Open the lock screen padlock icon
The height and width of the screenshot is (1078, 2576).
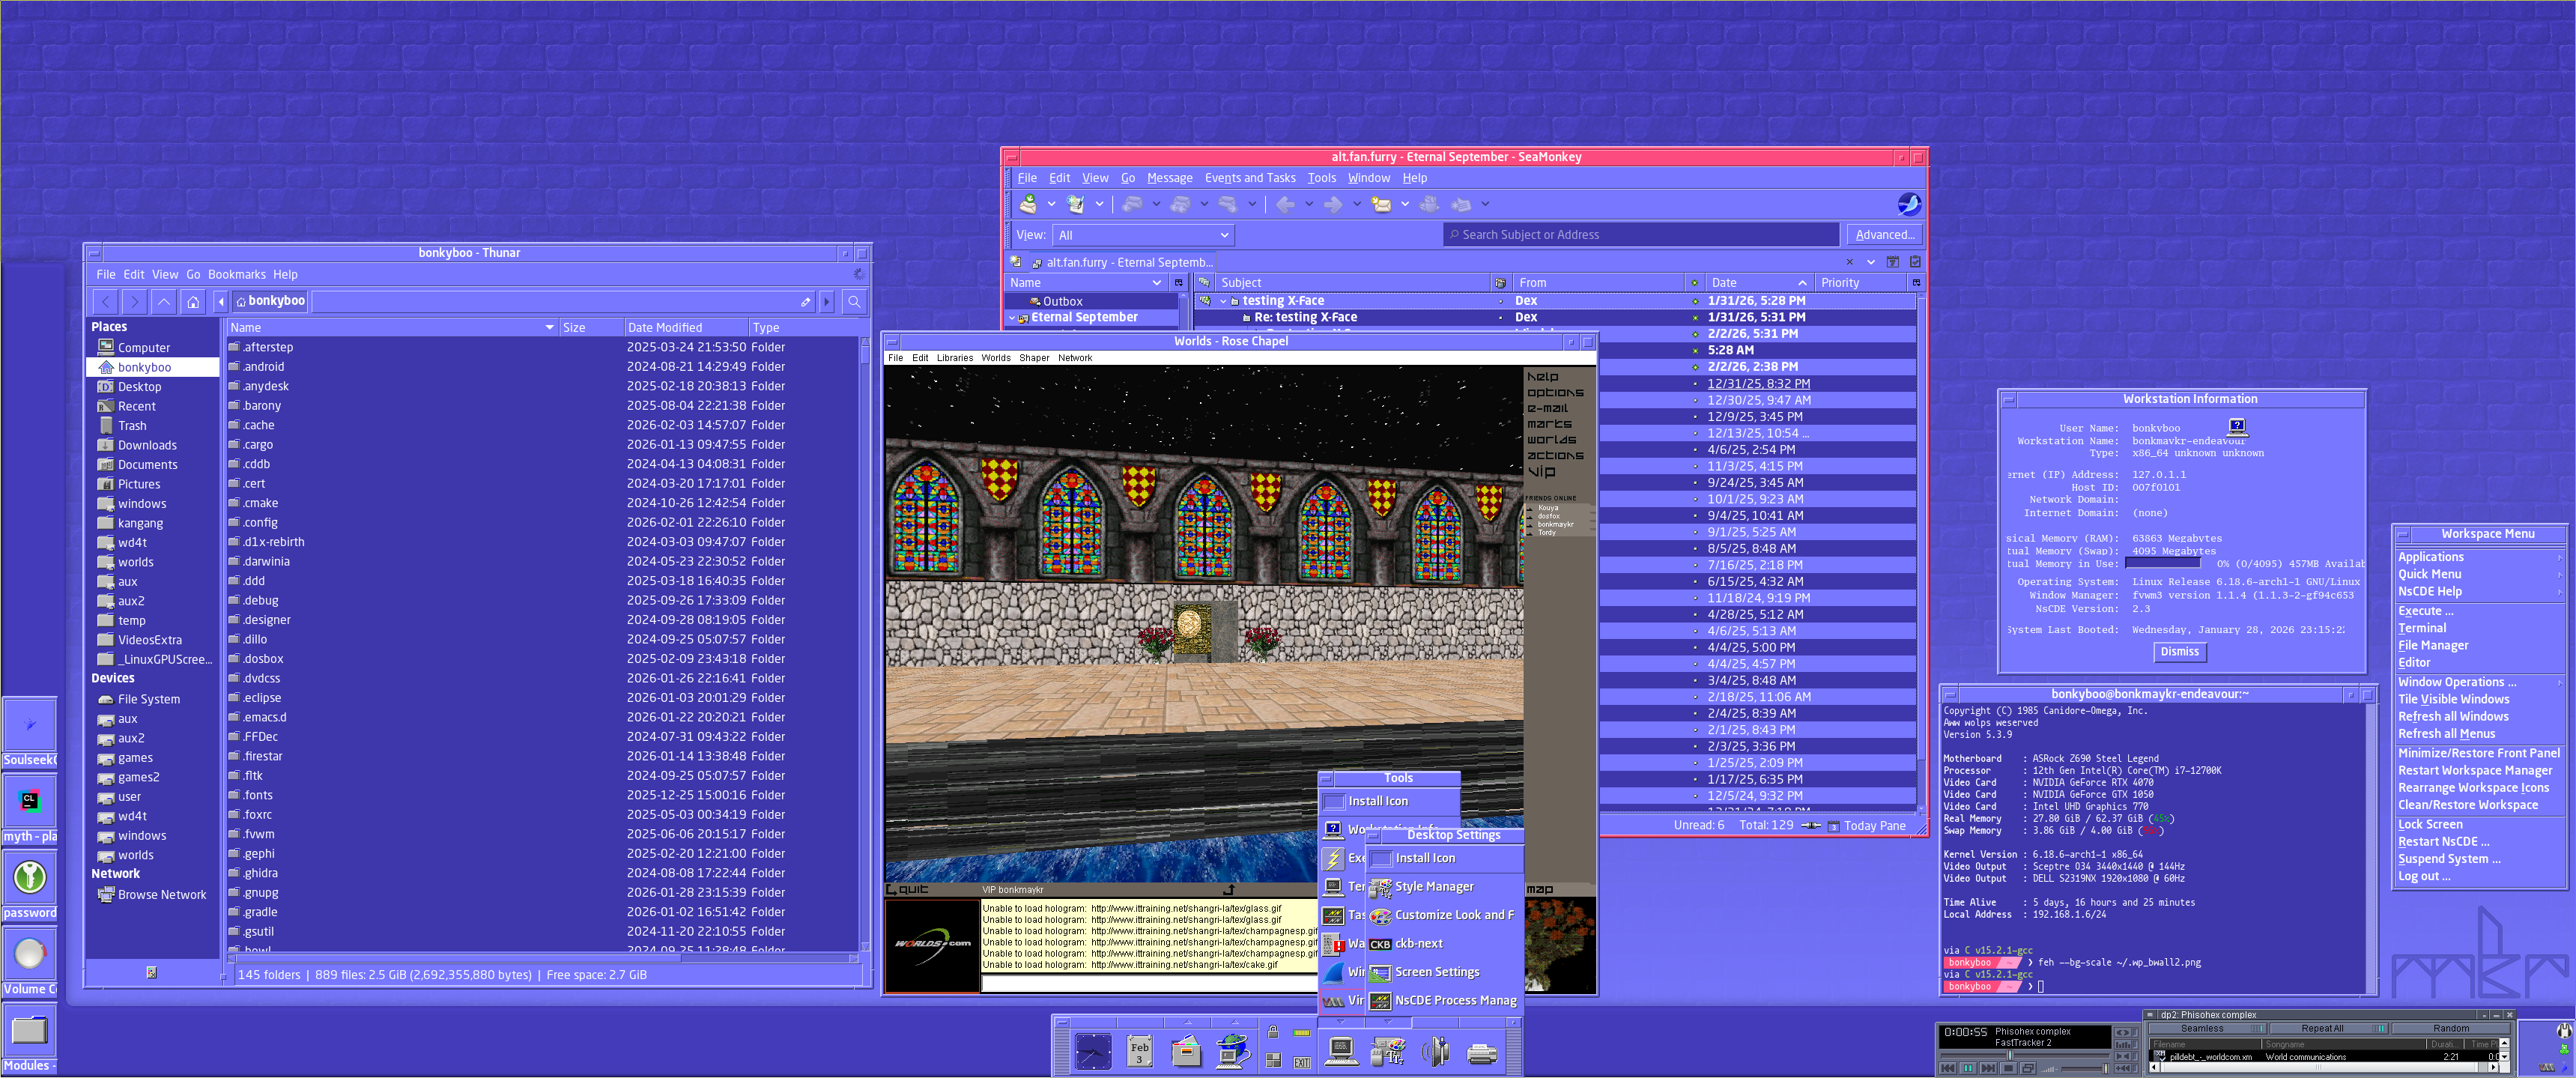1273,1032
